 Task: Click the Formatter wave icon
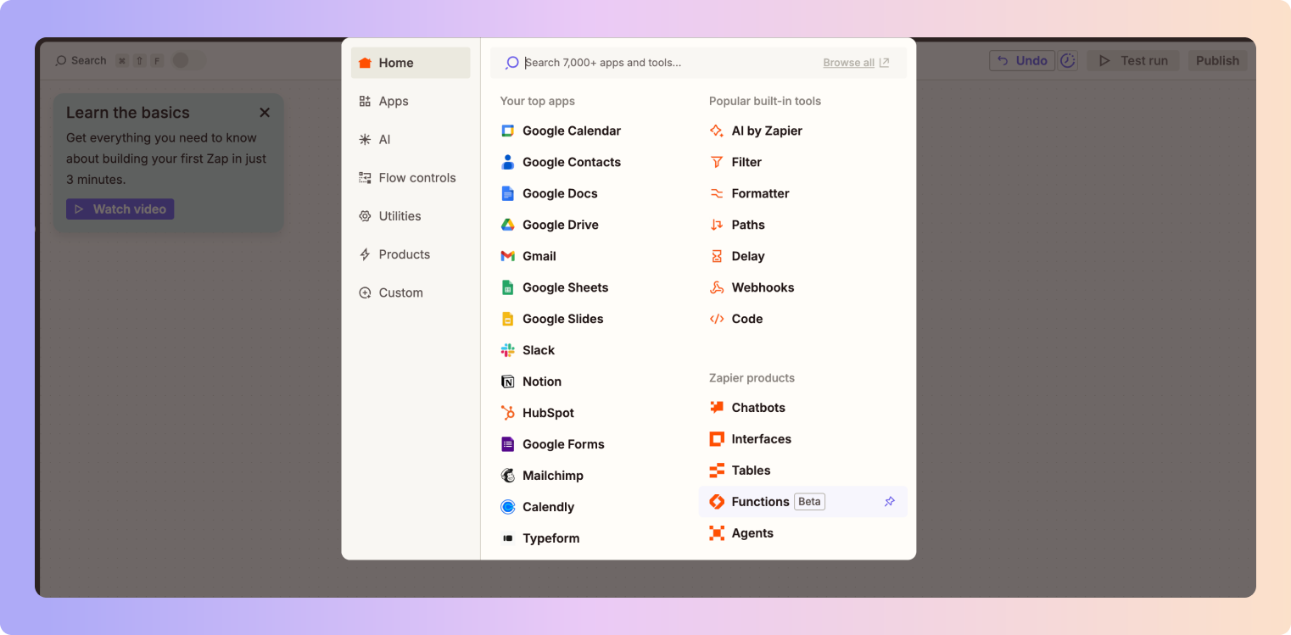[x=717, y=193]
